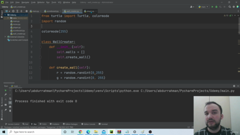Click wrench icon in Run panel
Screen dimensions: 240x135
[6, 94]
